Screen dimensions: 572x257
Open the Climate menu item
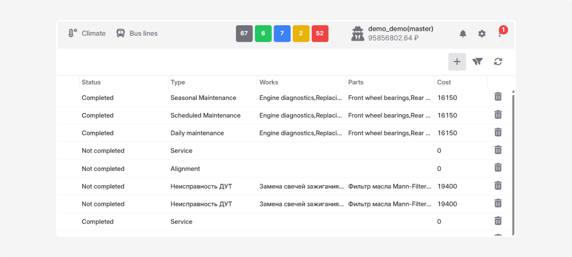coord(87,33)
